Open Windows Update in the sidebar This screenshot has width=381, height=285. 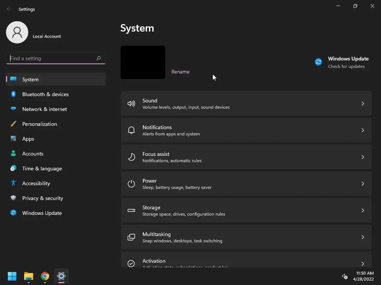56,213
